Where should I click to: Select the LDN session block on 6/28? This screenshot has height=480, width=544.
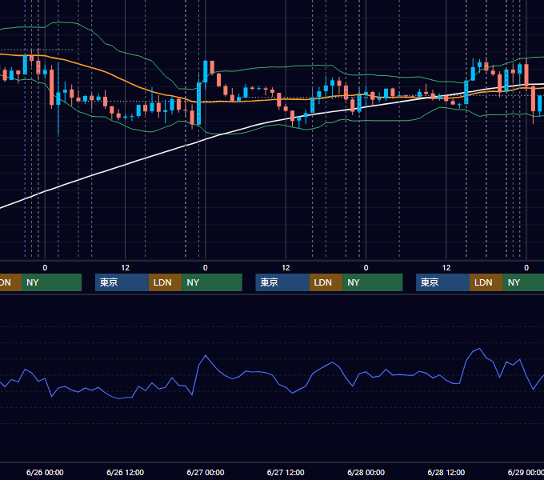(x=486, y=282)
